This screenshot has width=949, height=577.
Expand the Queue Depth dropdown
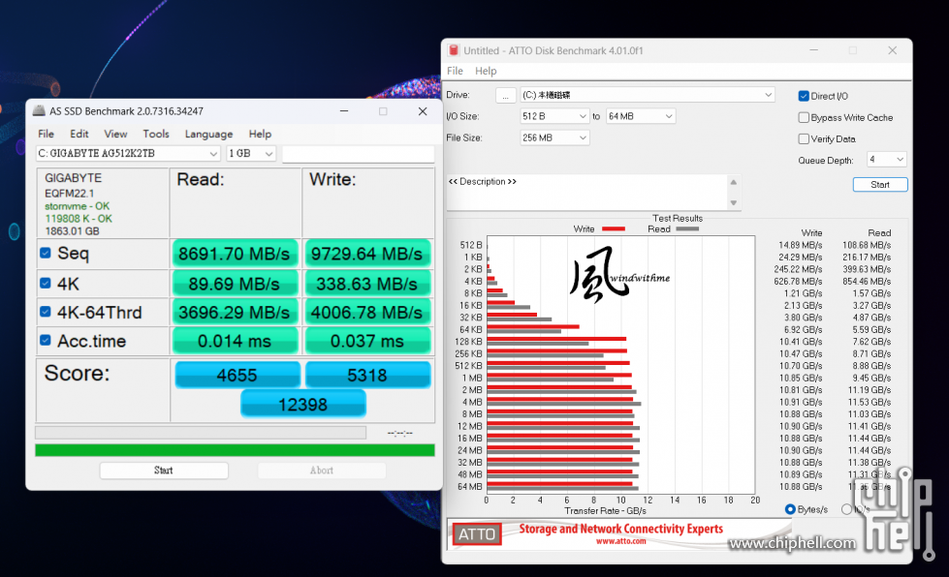click(887, 160)
